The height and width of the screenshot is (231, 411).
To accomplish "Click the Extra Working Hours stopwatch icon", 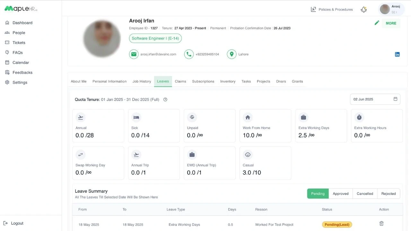I will 359,117.
